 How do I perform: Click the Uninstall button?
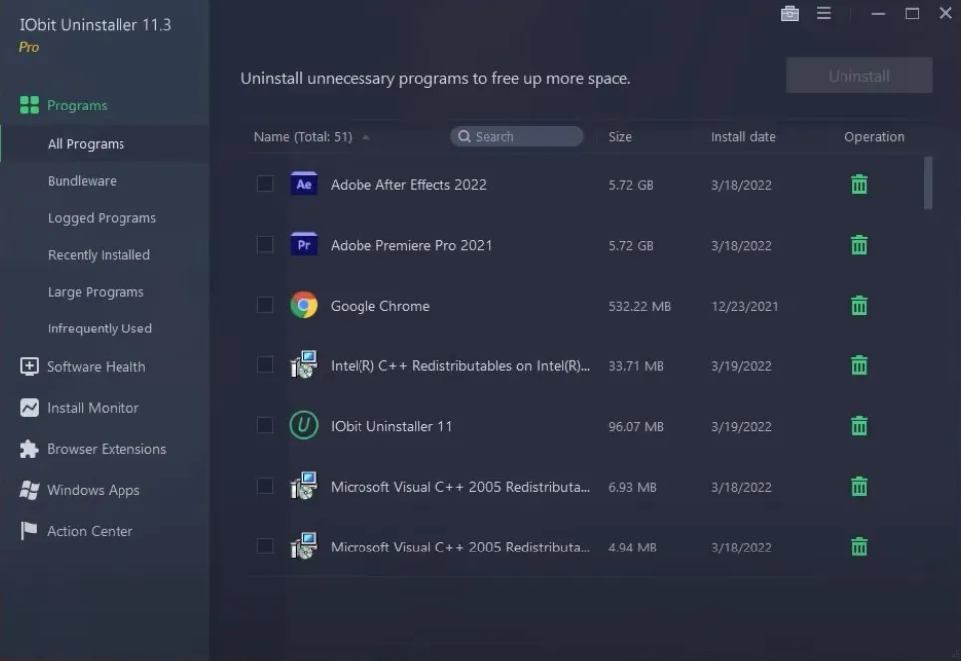(858, 76)
